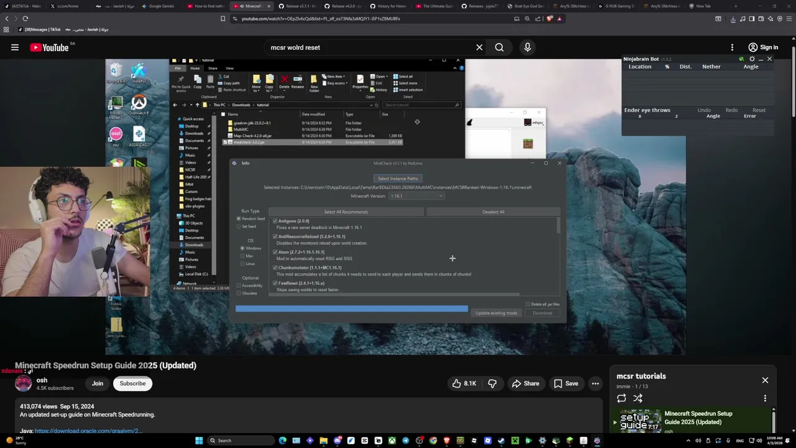Click Select Instance Paths button
Image resolution: width=796 pixels, height=448 pixels.
point(398,179)
